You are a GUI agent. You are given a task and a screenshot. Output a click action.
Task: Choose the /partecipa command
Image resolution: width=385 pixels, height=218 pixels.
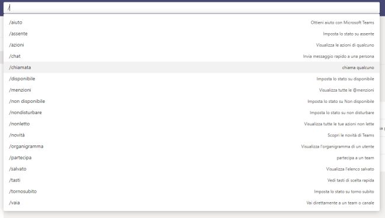pyautogui.click(x=191, y=158)
